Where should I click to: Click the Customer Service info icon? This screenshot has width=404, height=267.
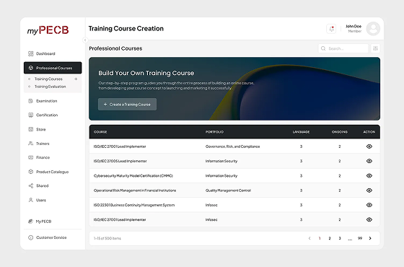click(x=30, y=237)
